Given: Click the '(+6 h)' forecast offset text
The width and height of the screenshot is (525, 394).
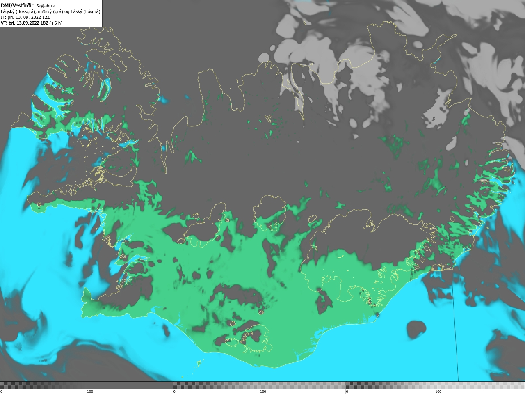Looking at the screenshot, I should coord(56,23).
